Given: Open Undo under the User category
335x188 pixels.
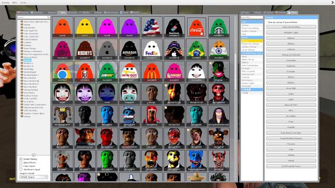Looking at the screenshot, I should click(x=244, y=34).
